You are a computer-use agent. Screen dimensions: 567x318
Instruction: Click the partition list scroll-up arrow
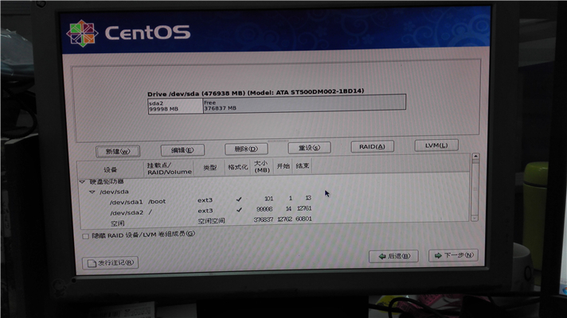pyautogui.click(x=475, y=157)
